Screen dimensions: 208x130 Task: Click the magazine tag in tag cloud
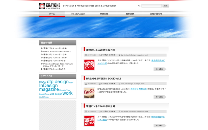pos(49,89)
